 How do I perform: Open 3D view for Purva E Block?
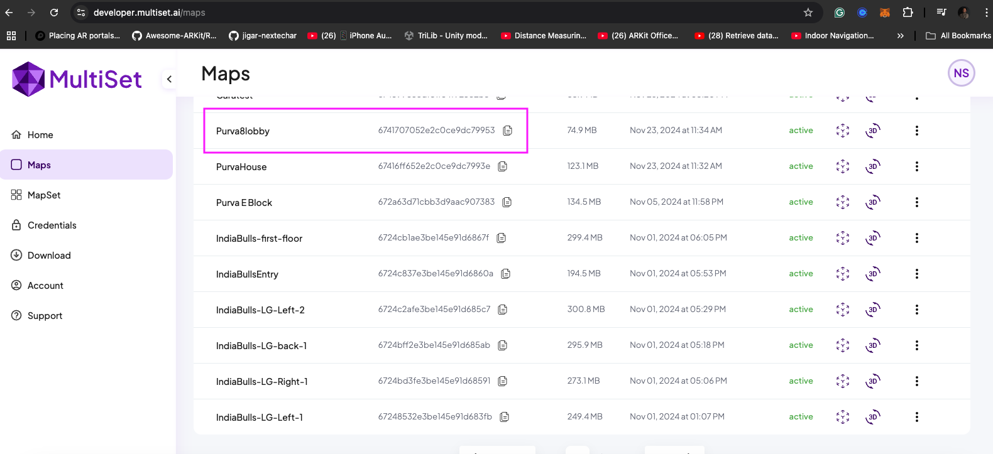872,202
